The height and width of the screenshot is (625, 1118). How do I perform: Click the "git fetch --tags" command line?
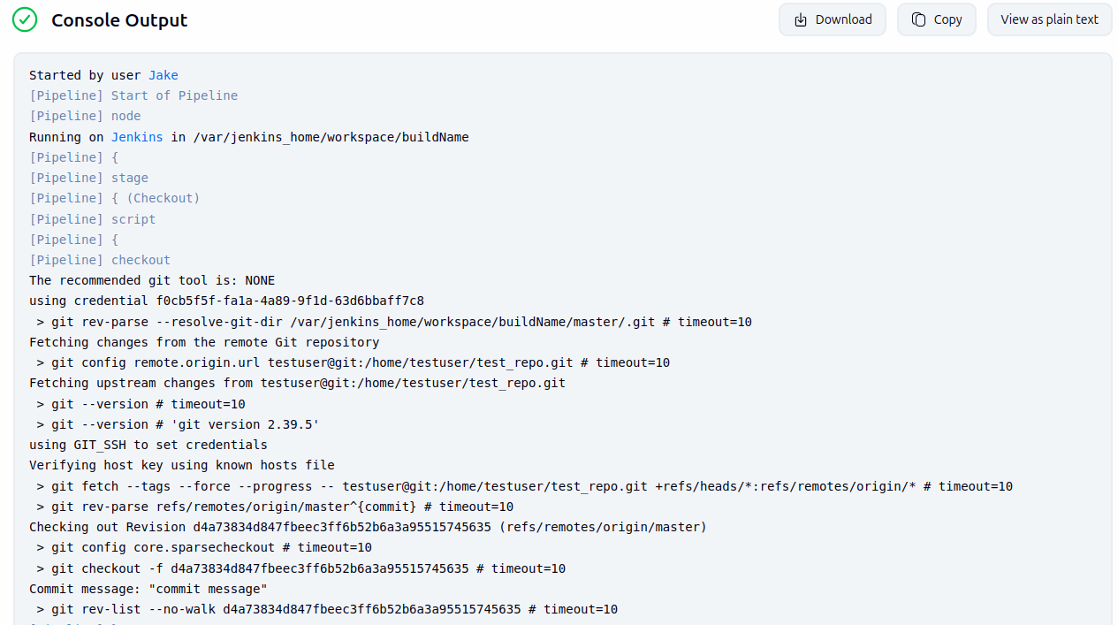[524, 486]
